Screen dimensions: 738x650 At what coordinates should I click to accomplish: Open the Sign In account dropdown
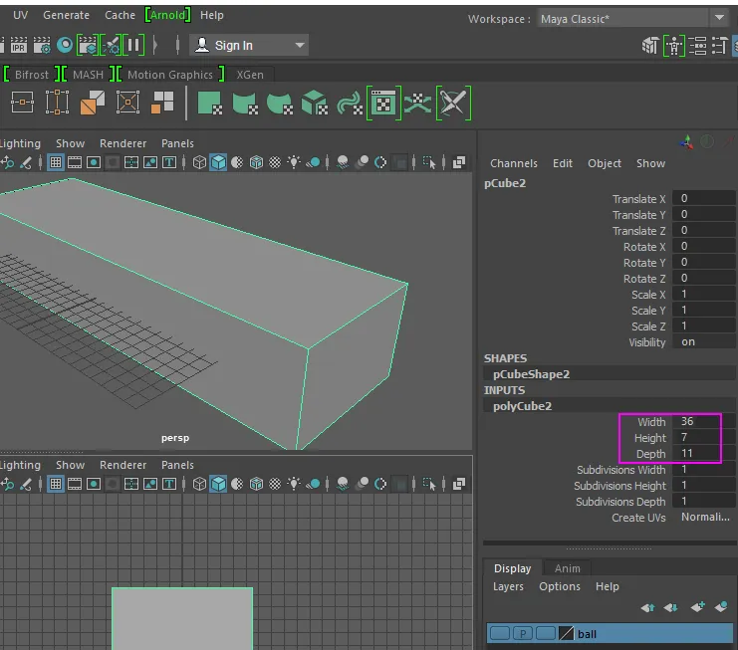pyautogui.click(x=249, y=45)
